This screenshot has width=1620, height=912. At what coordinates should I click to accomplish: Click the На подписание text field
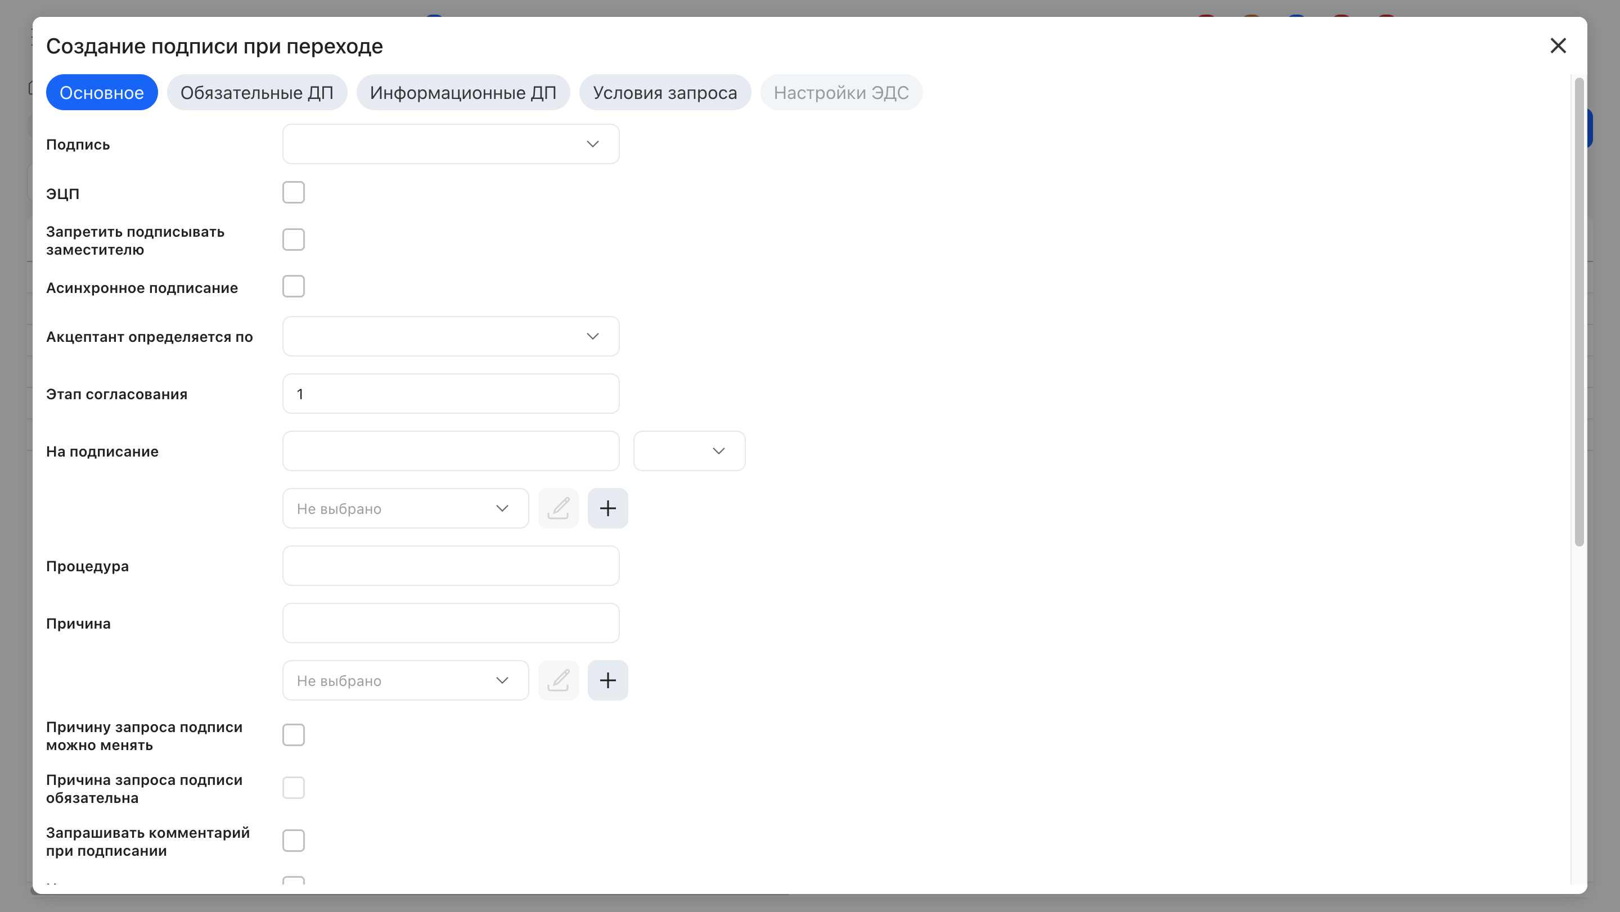click(x=451, y=450)
